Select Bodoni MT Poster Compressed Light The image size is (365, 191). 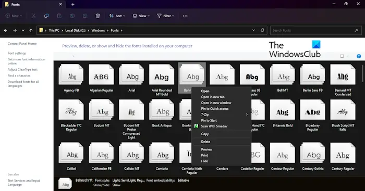pyautogui.click(x=131, y=119)
